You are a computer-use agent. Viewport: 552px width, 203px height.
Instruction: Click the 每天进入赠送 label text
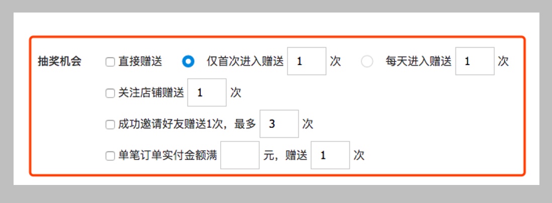click(419, 62)
